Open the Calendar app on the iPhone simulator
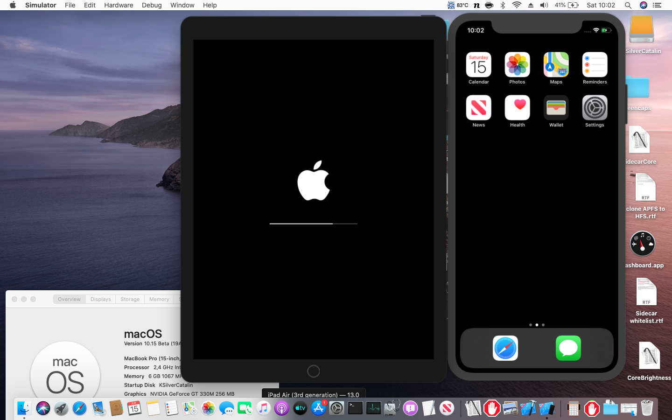Image resolution: width=672 pixels, height=420 pixels. [x=478, y=65]
